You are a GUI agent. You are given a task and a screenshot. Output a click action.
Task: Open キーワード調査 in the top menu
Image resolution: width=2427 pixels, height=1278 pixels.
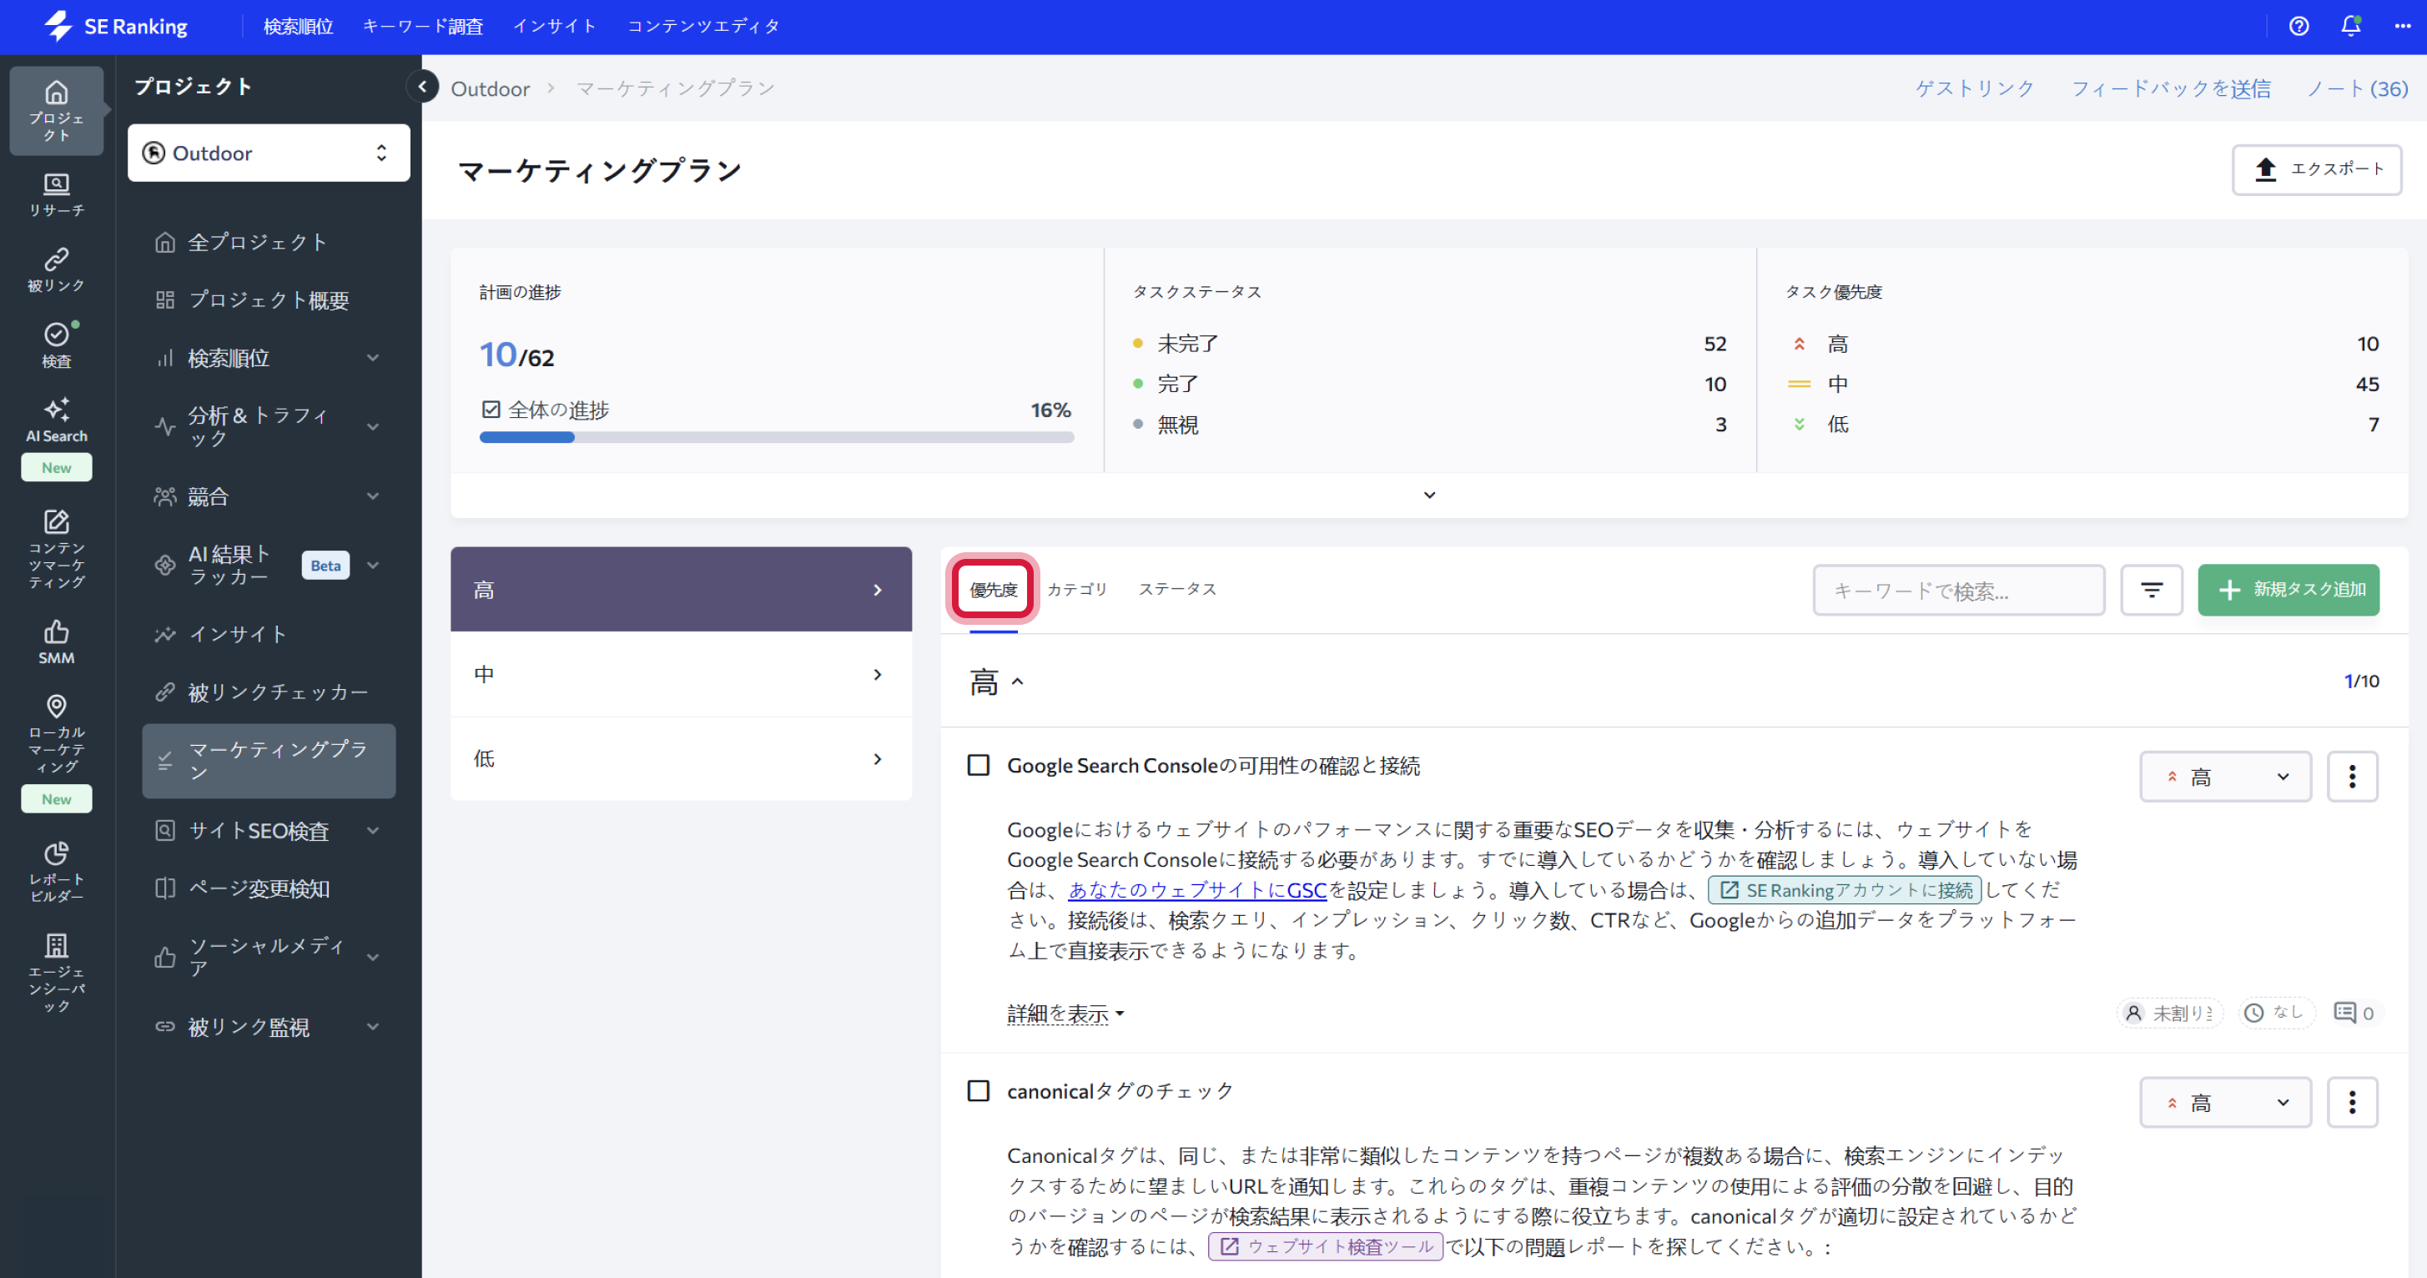click(x=423, y=25)
